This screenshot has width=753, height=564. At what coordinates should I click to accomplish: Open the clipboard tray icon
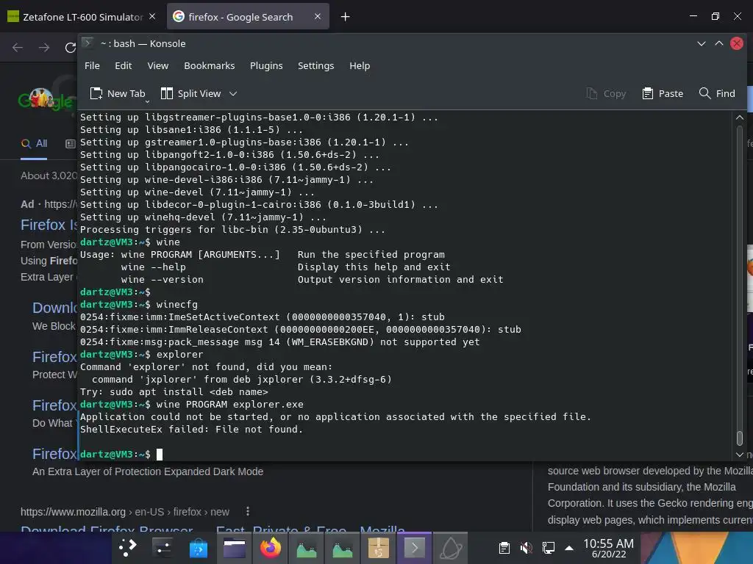click(504, 548)
